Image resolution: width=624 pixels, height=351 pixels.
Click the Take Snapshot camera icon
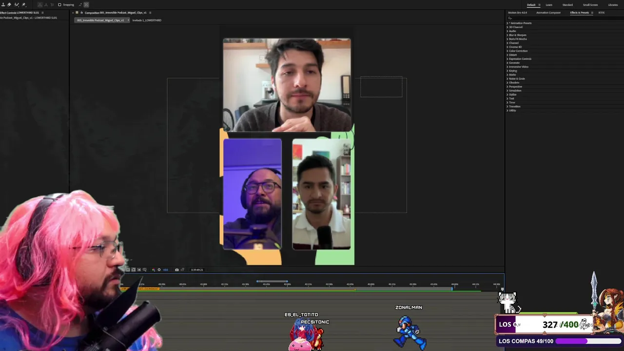pos(177,270)
